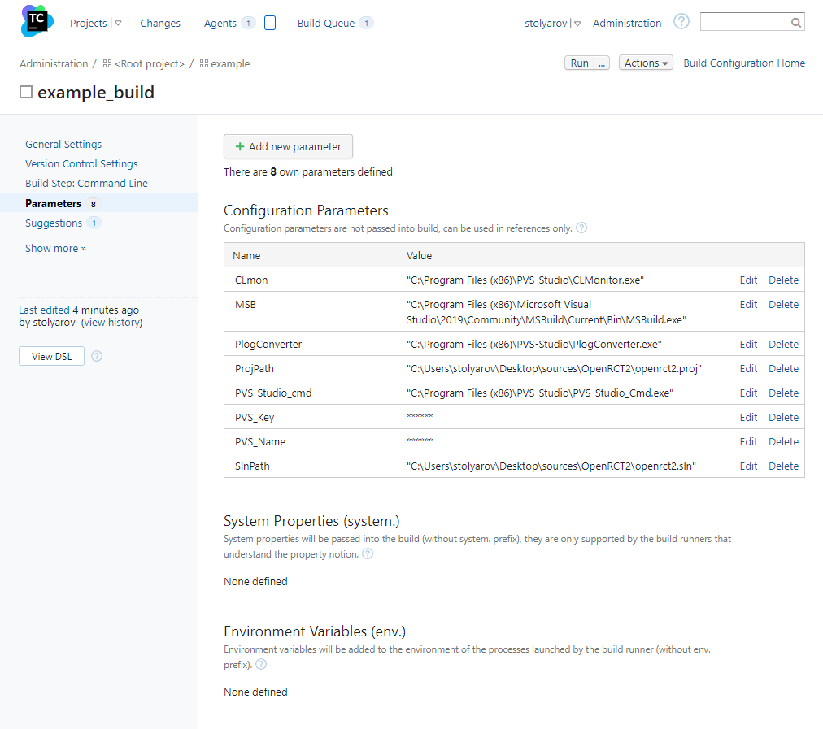Open the Run options ellipsis button
Viewport: 823px width, 729px height.
click(602, 63)
